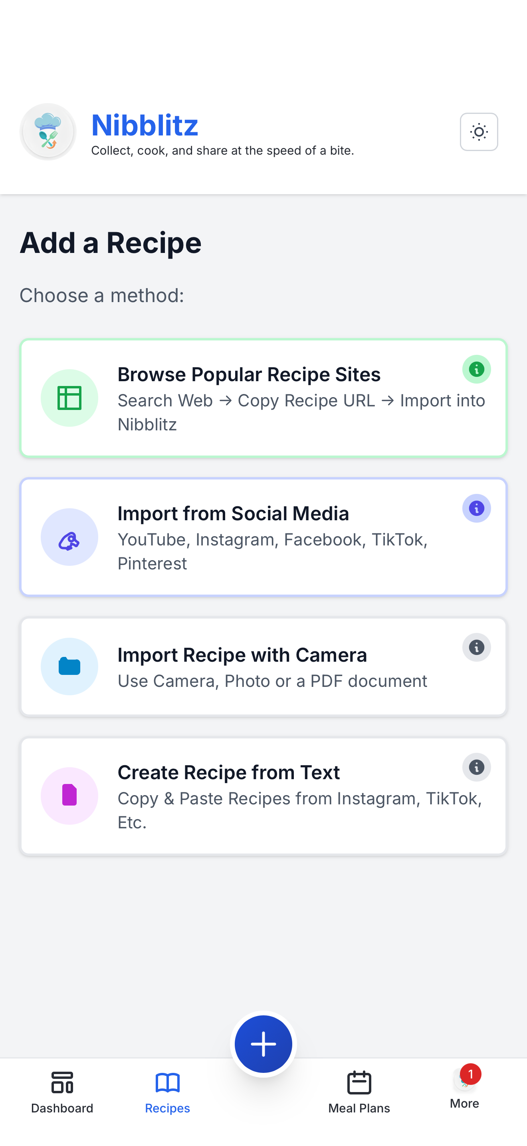The height and width of the screenshot is (1146, 527).
Task: Show info about Create Recipe from Text
Action: [476, 767]
